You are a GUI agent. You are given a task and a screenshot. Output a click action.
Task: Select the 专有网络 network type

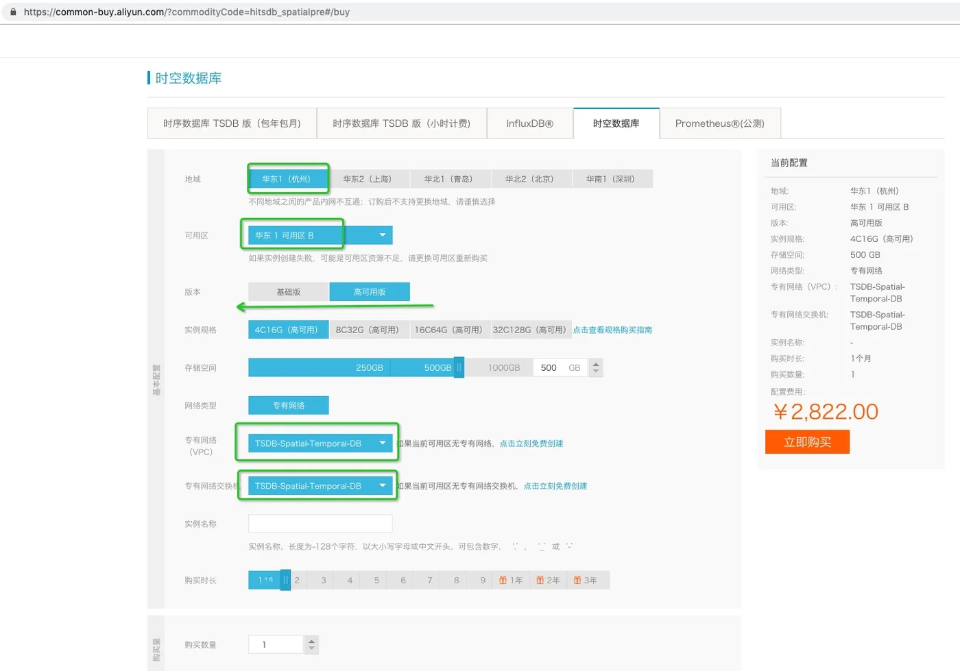(289, 406)
